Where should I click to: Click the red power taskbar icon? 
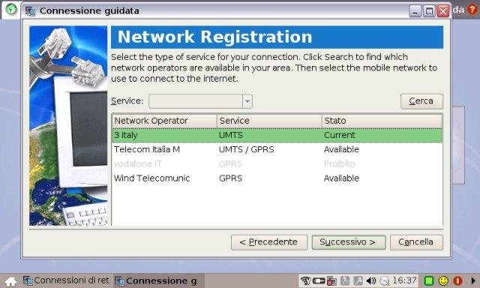[458, 280]
